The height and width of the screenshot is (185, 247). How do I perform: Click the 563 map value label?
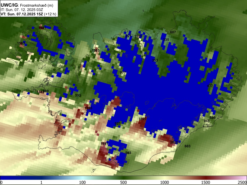[128, 153]
